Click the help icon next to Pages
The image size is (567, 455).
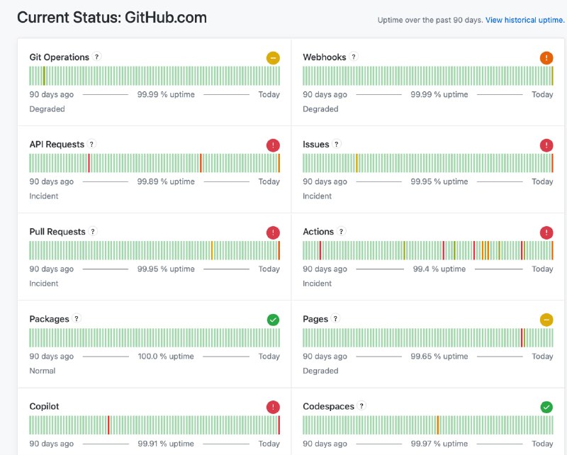coord(335,318)
